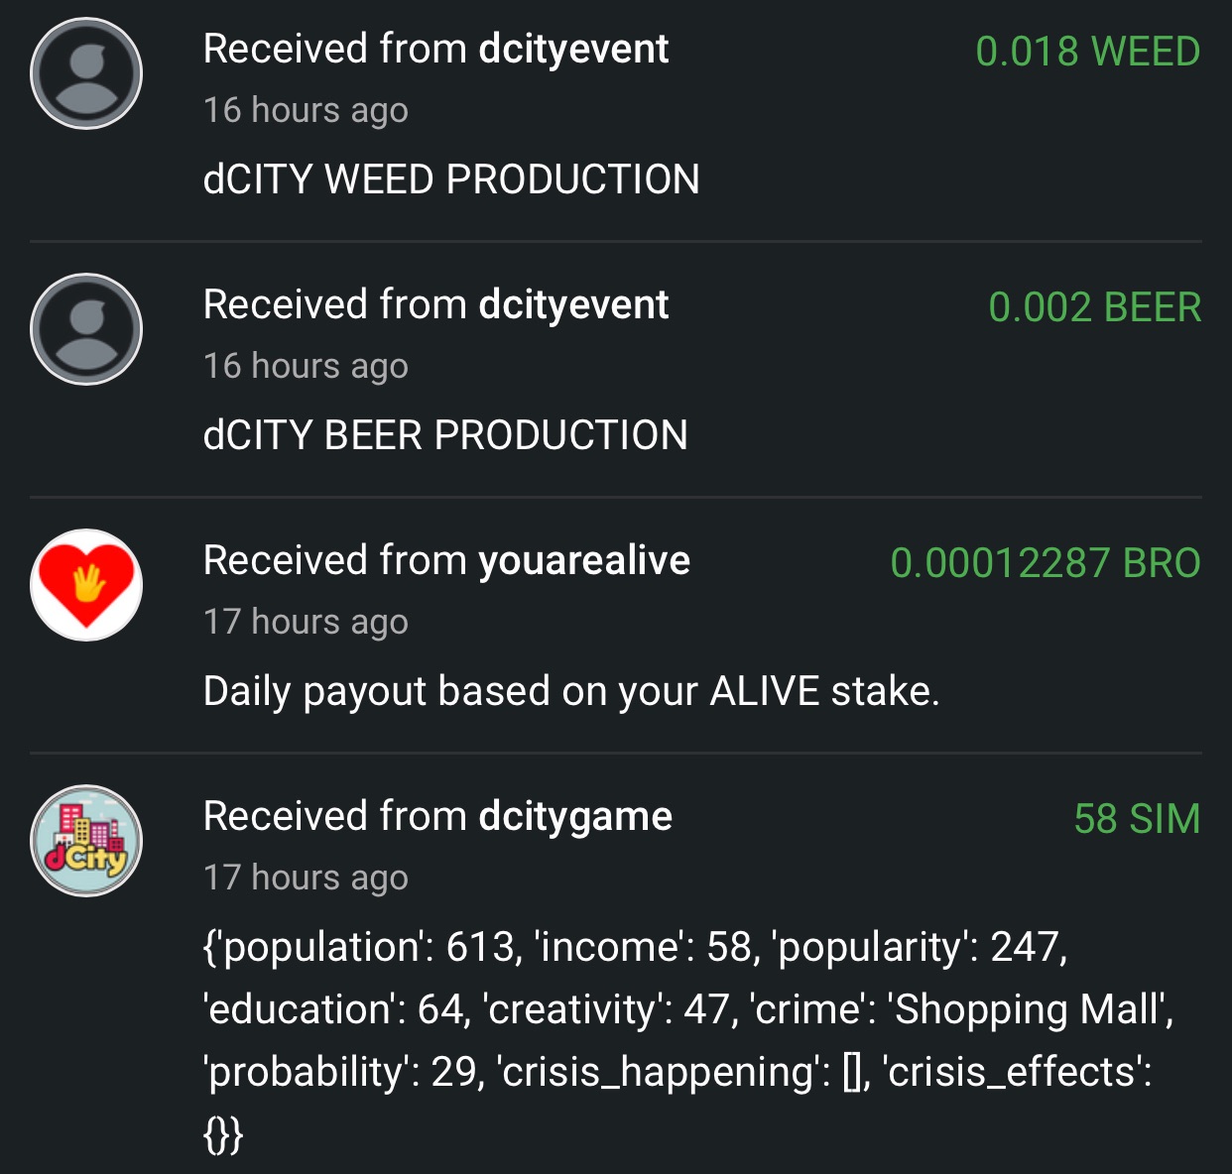Select the 0.00012287 BRO amount
Viewport: 1232px width, 1174px height.
click(1046, 563)
